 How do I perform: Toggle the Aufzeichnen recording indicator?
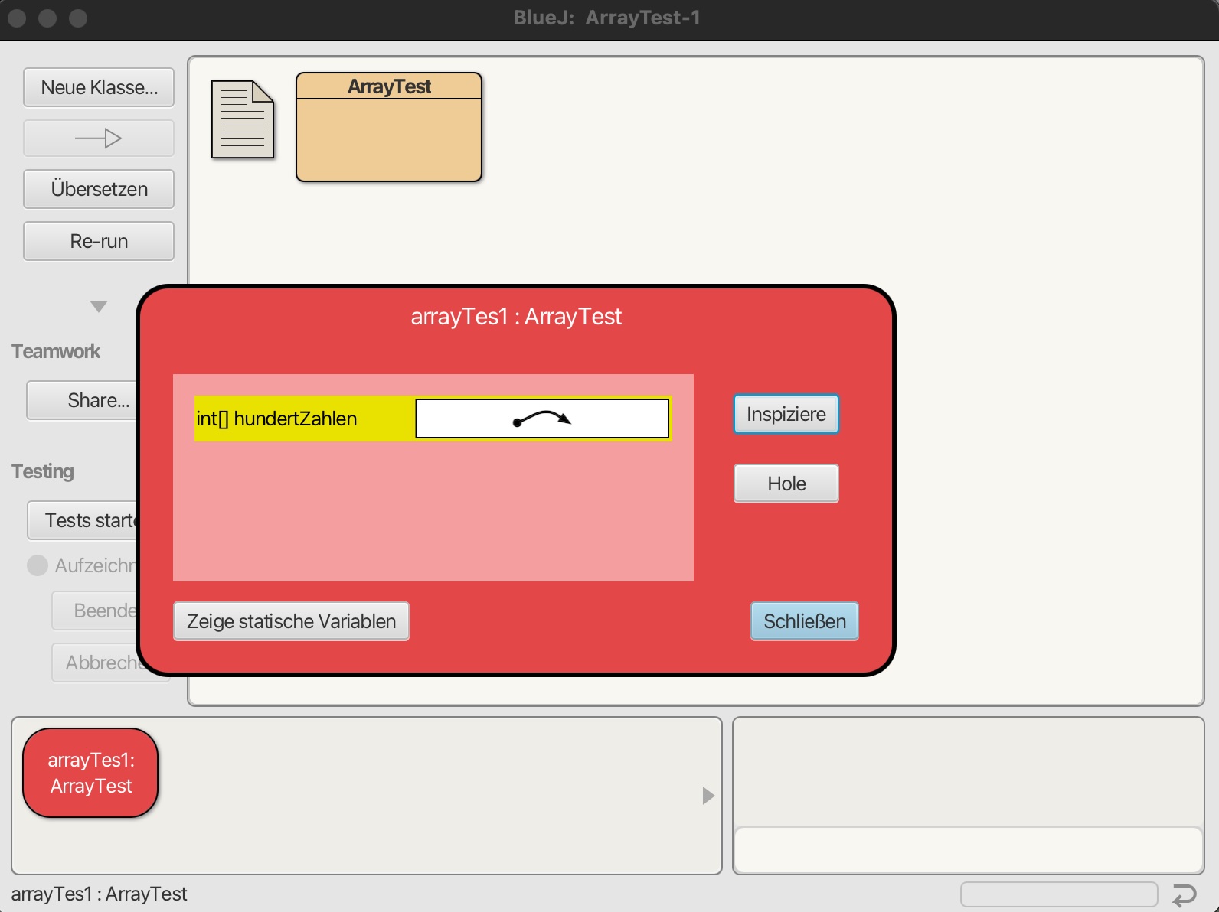point(38,565)
